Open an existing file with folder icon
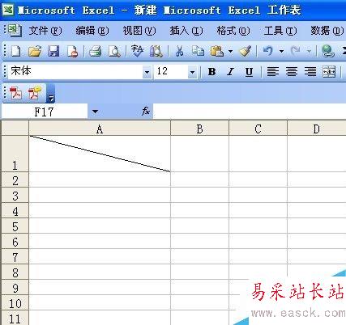Screen dimensions: 346x325 (x=35, y=51)
